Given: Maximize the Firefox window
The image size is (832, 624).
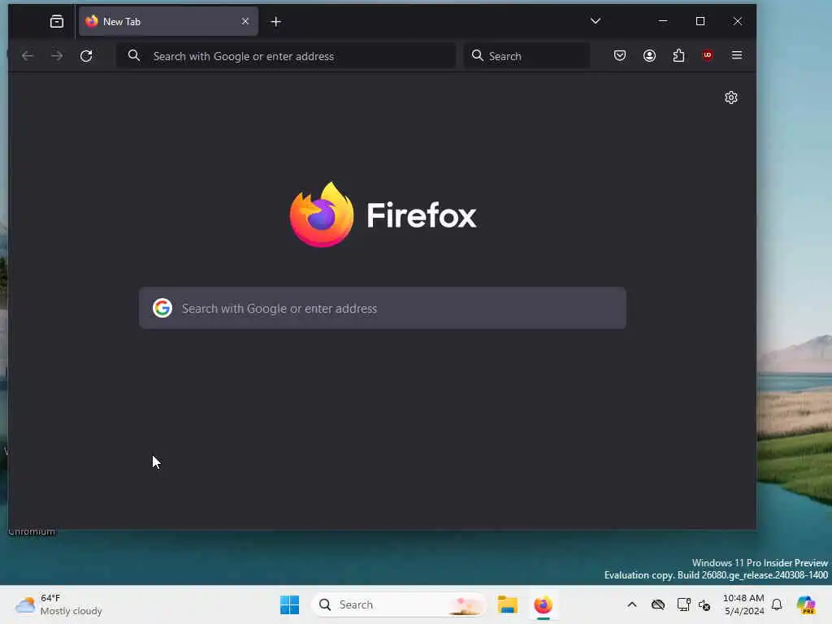Looking at the screenshot, I should tap(700, 21).
